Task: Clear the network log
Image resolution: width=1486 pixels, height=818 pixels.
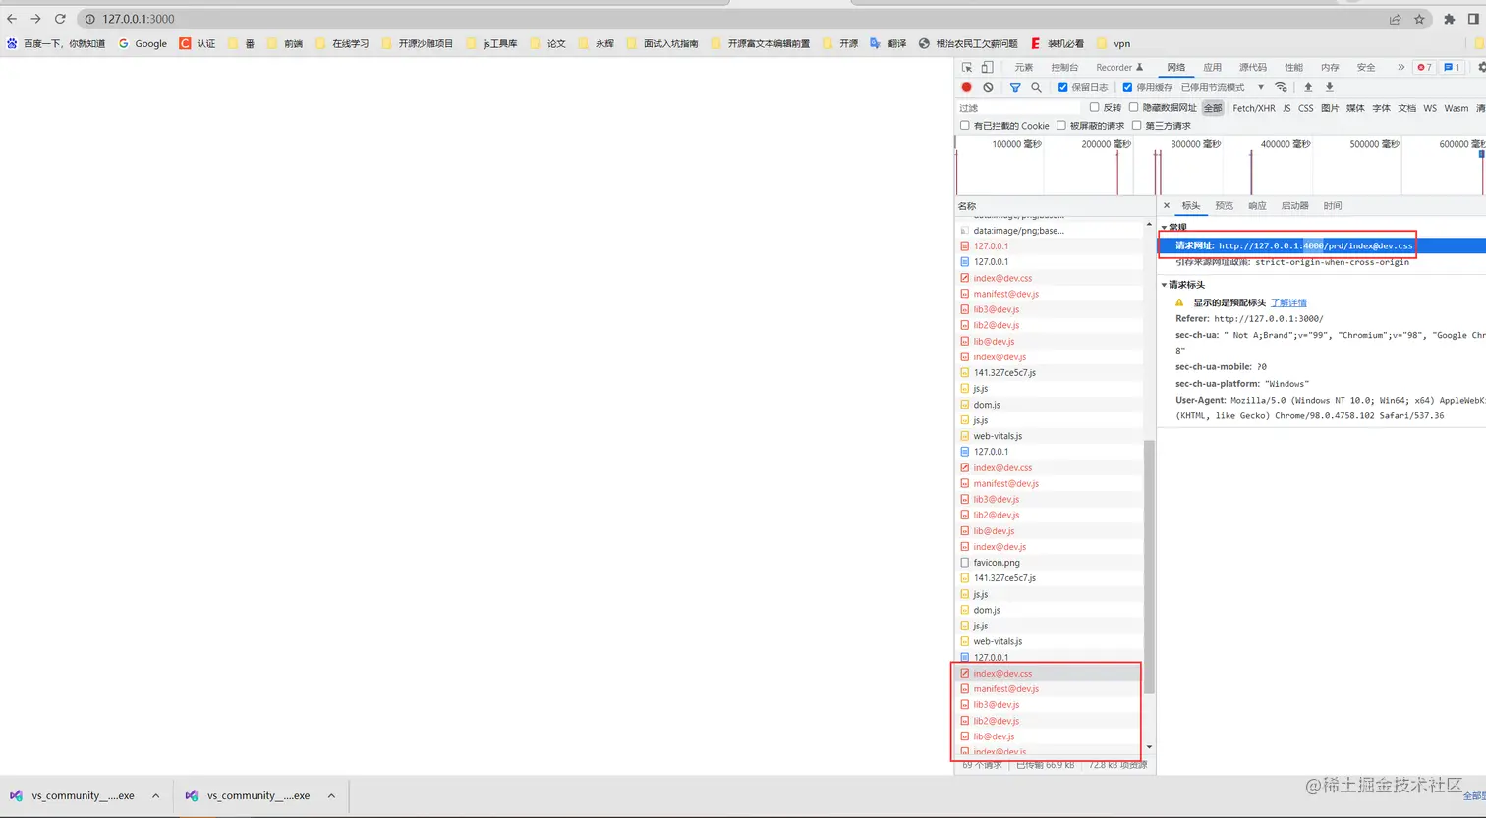Action: tap(988, 87)
